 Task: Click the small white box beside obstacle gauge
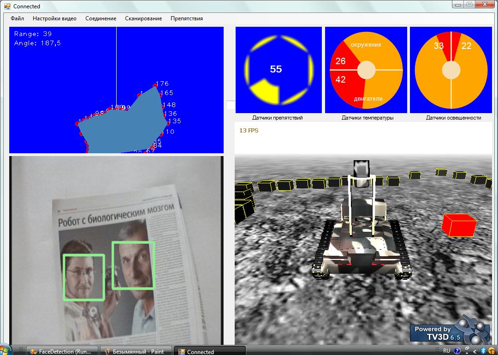pyautogui.click(x=231, y=105)
